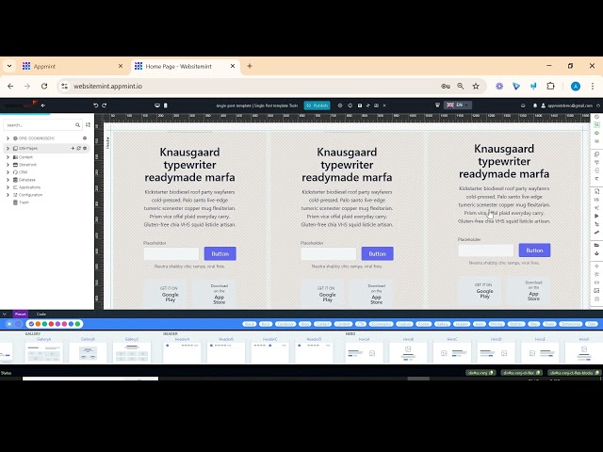
Task: Expand the Database tree node
Action: [8, 180]
